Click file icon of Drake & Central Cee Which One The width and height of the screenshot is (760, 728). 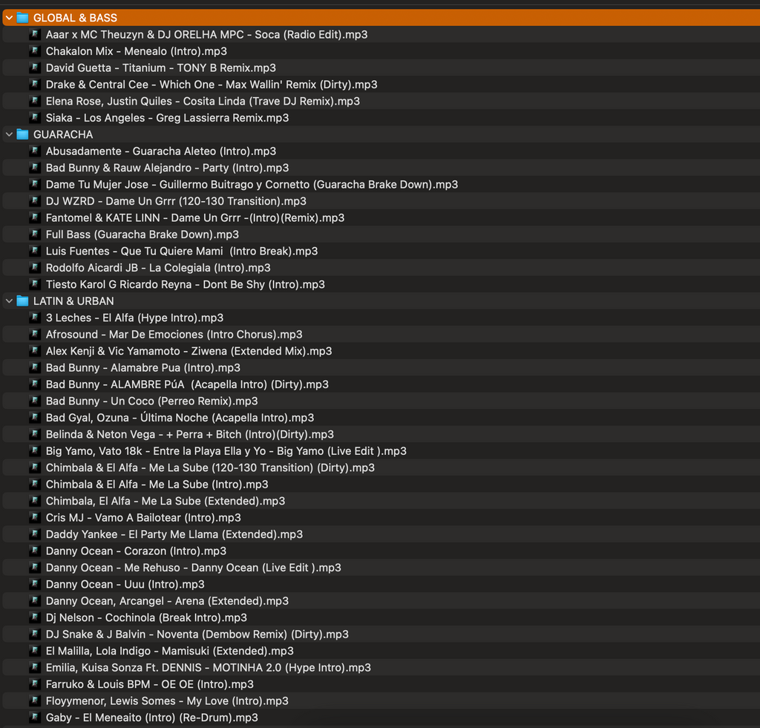coord(34,85)
